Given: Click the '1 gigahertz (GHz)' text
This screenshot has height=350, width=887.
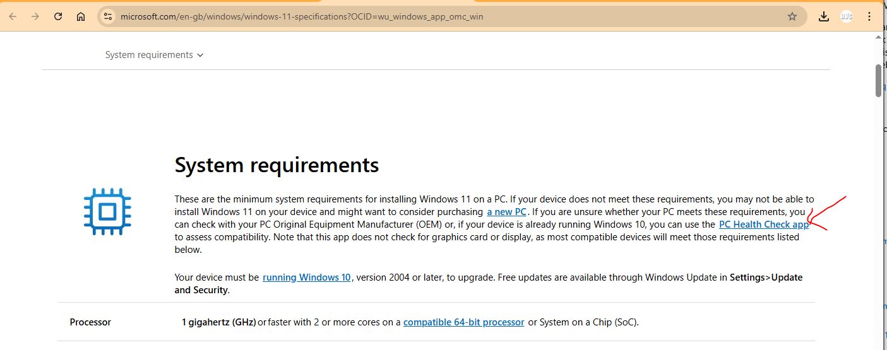Looking at the screenshot, I should (x=219, y=322).
